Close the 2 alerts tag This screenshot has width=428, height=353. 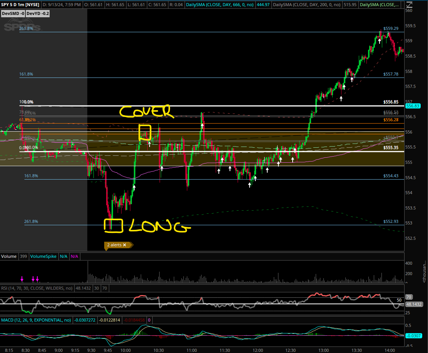click(x=125, y=245)
